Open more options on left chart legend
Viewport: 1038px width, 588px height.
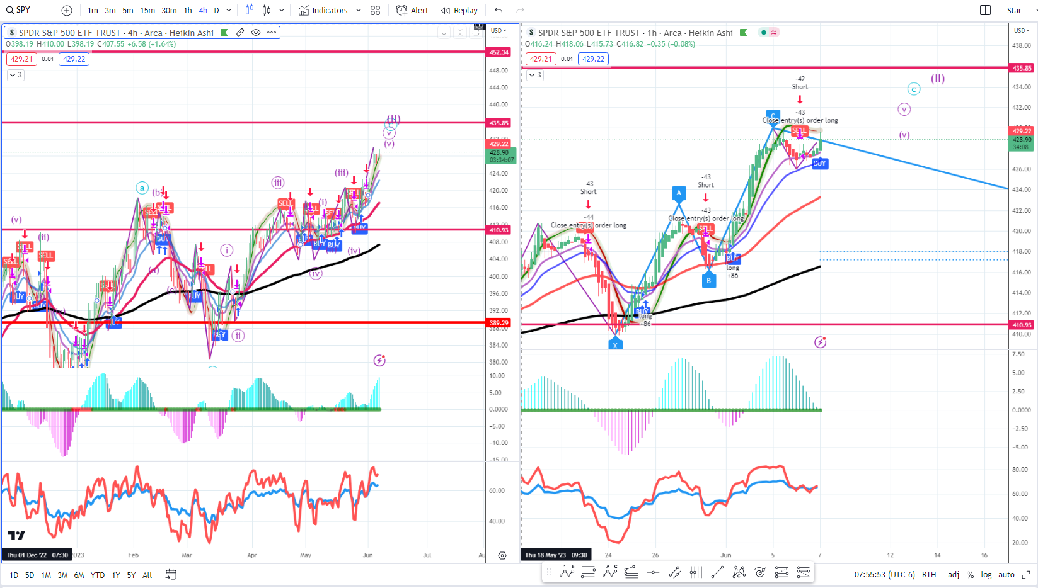click(272, 32)
